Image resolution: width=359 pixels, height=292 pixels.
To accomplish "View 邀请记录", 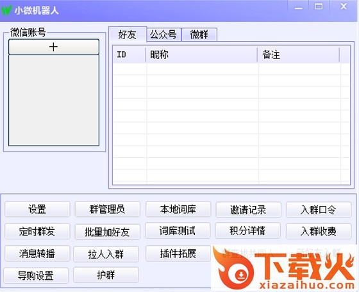I will (249, 209).
